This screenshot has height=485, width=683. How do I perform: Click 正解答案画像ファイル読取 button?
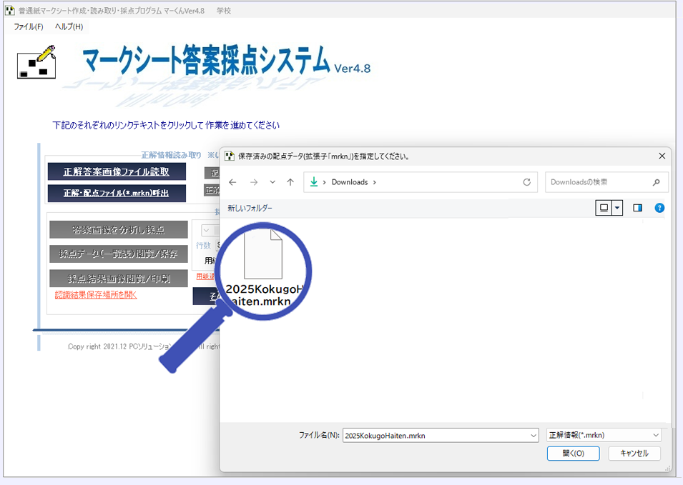coord(117,171)
